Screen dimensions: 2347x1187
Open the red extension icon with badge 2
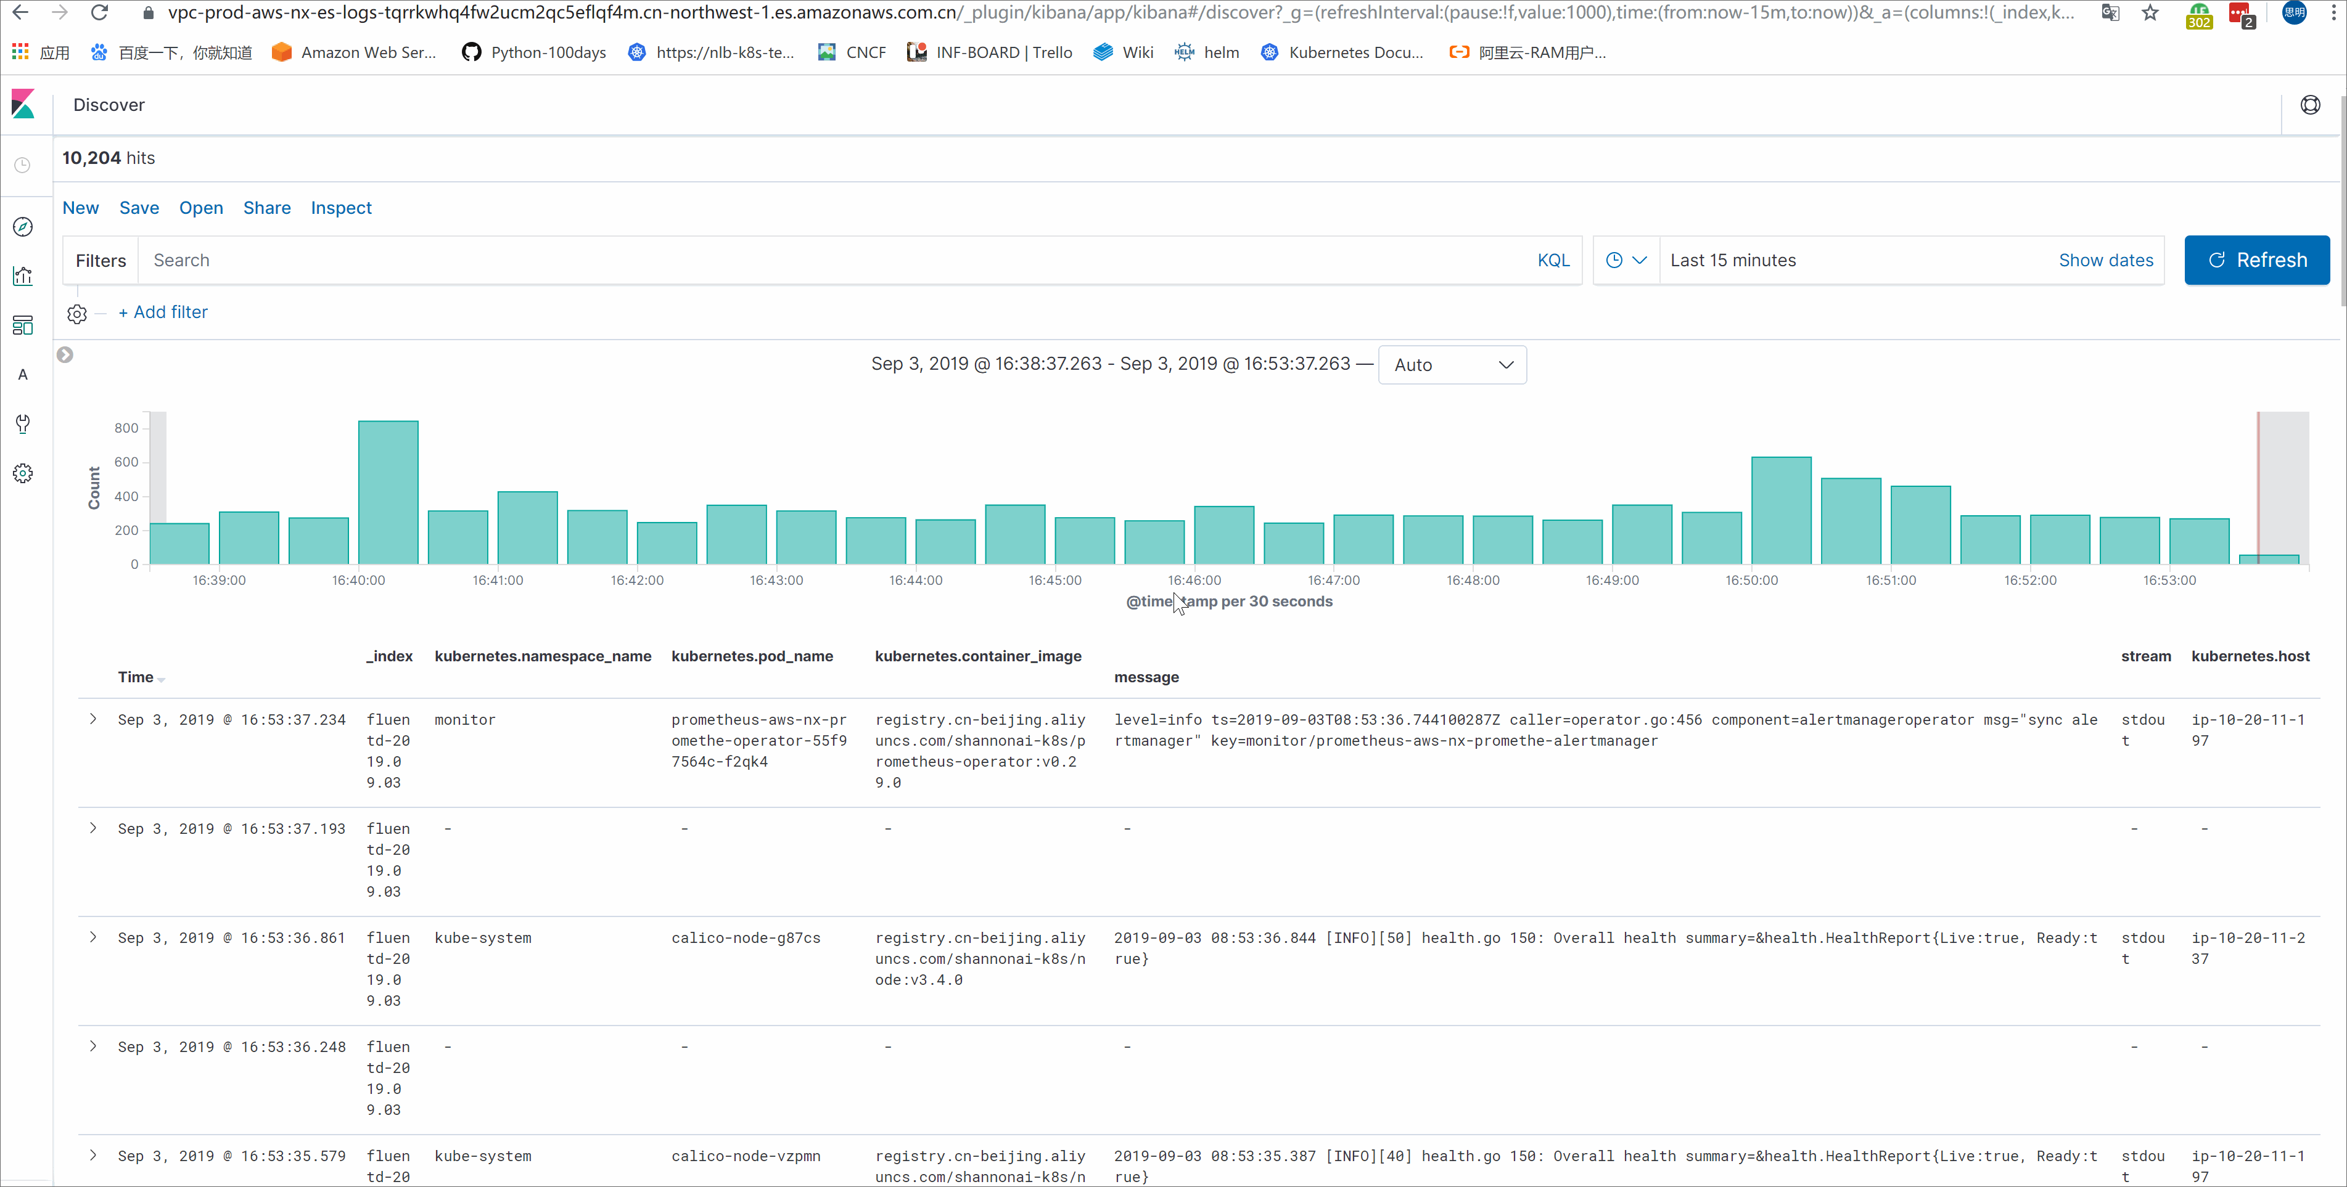tap(2242, 15)
